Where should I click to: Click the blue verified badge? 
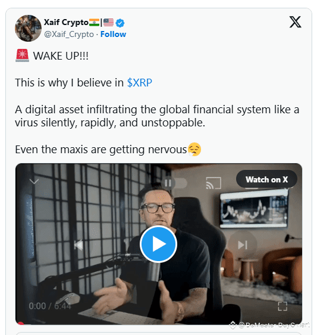[120, 23]
